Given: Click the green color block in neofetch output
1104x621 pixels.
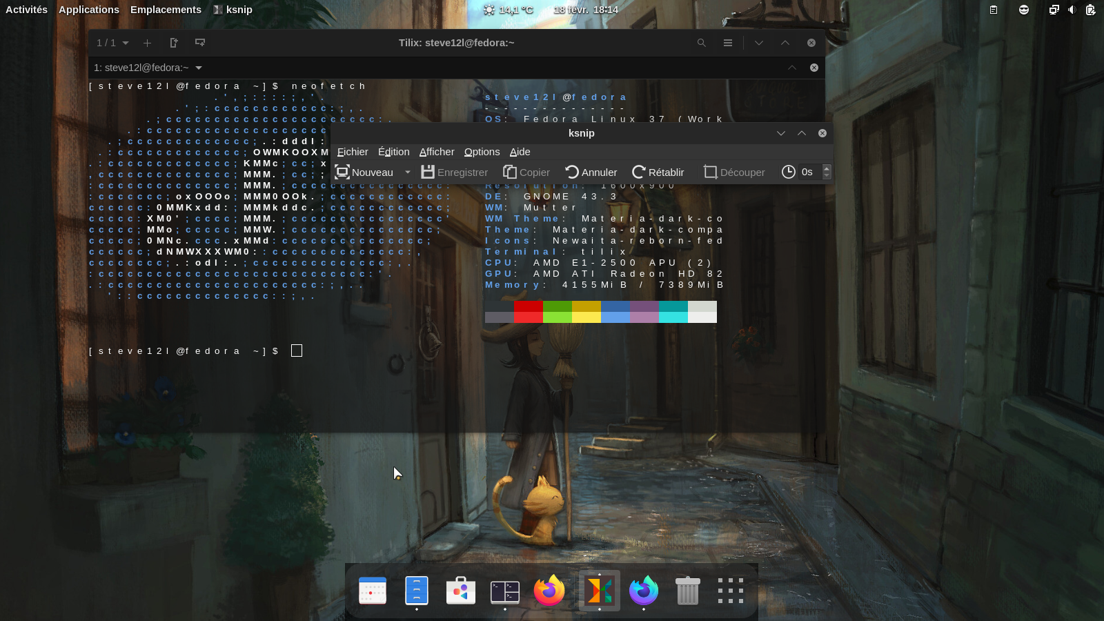Looking at the screenshot, I should coord(558,312).
